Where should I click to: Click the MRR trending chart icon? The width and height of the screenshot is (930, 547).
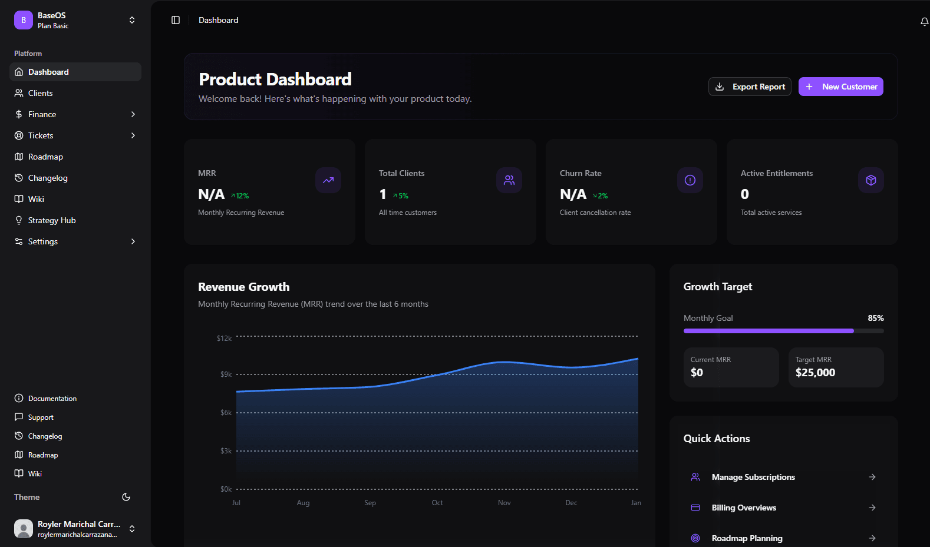[x=328, y=180]
